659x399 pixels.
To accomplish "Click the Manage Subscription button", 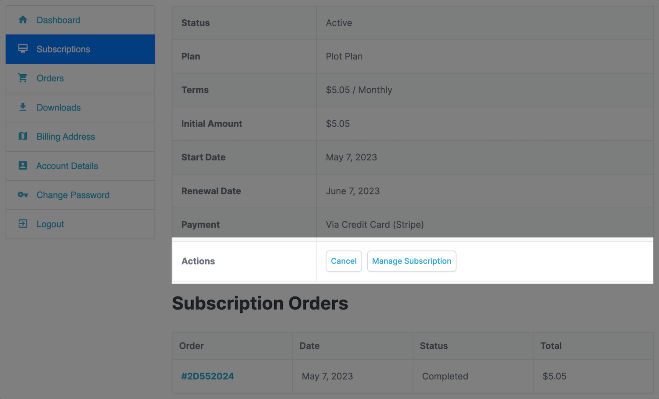I will [x=412, y=261].
